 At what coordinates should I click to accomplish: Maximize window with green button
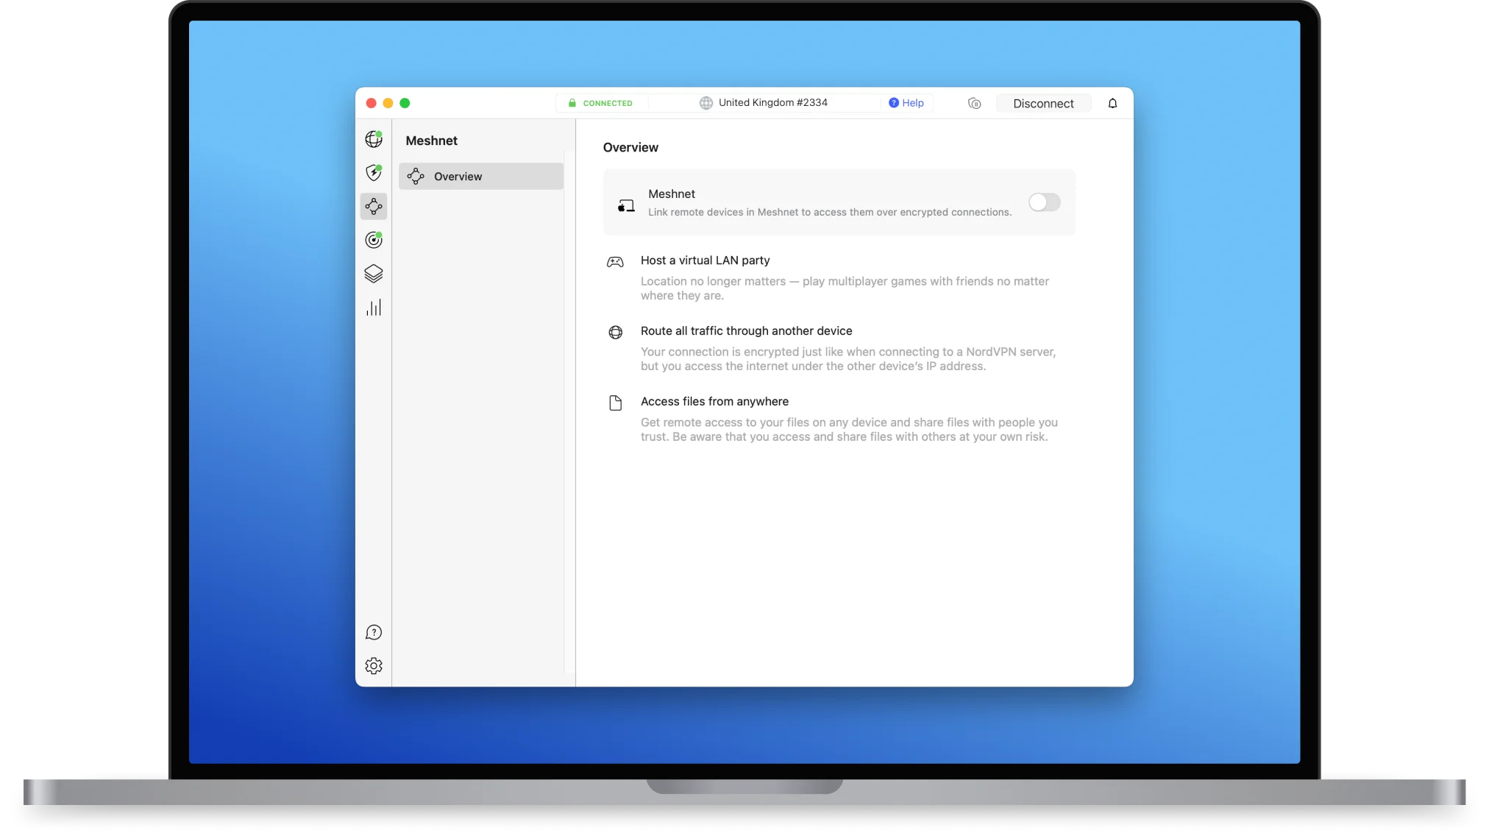point(405,103)
